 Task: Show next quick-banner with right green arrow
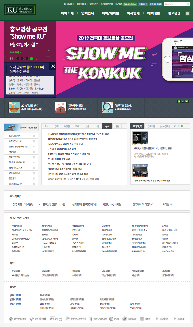187,102
